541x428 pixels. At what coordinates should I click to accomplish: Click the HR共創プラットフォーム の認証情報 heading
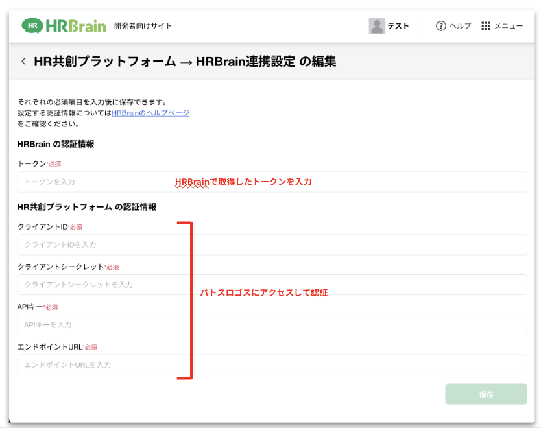tap(87, 207)
